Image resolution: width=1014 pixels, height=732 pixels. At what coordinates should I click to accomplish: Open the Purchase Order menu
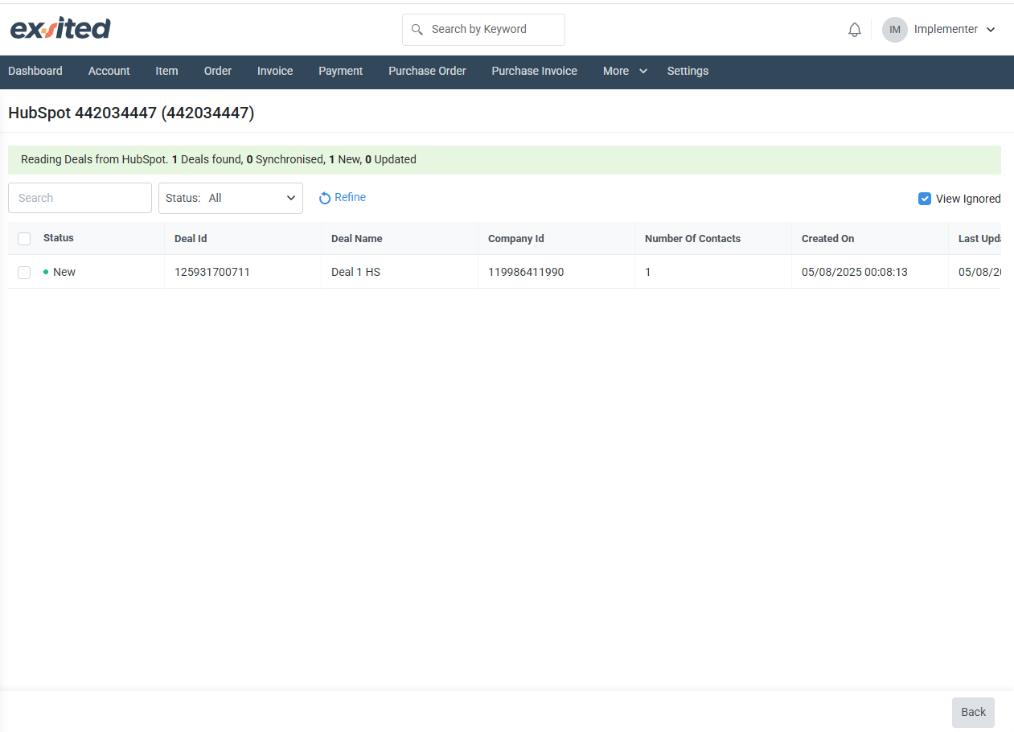tap(427, 71)
